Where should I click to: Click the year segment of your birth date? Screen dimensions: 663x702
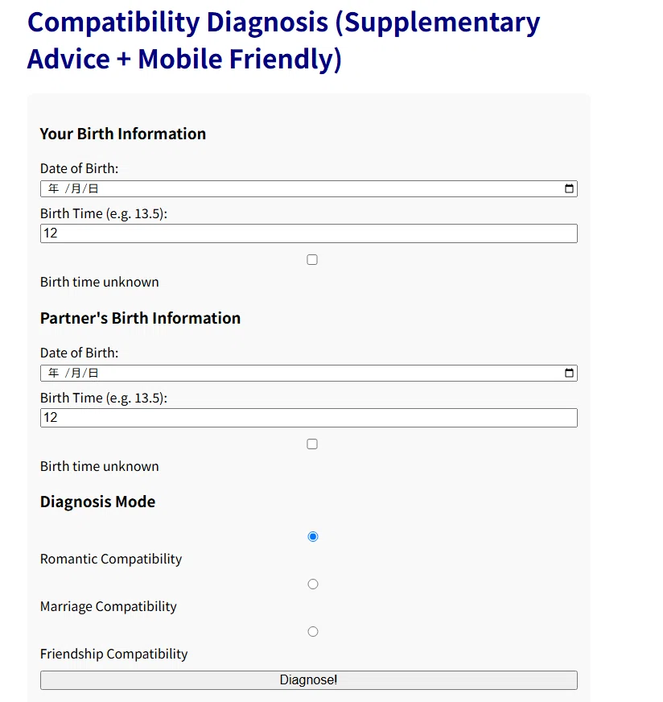(54, 188)
